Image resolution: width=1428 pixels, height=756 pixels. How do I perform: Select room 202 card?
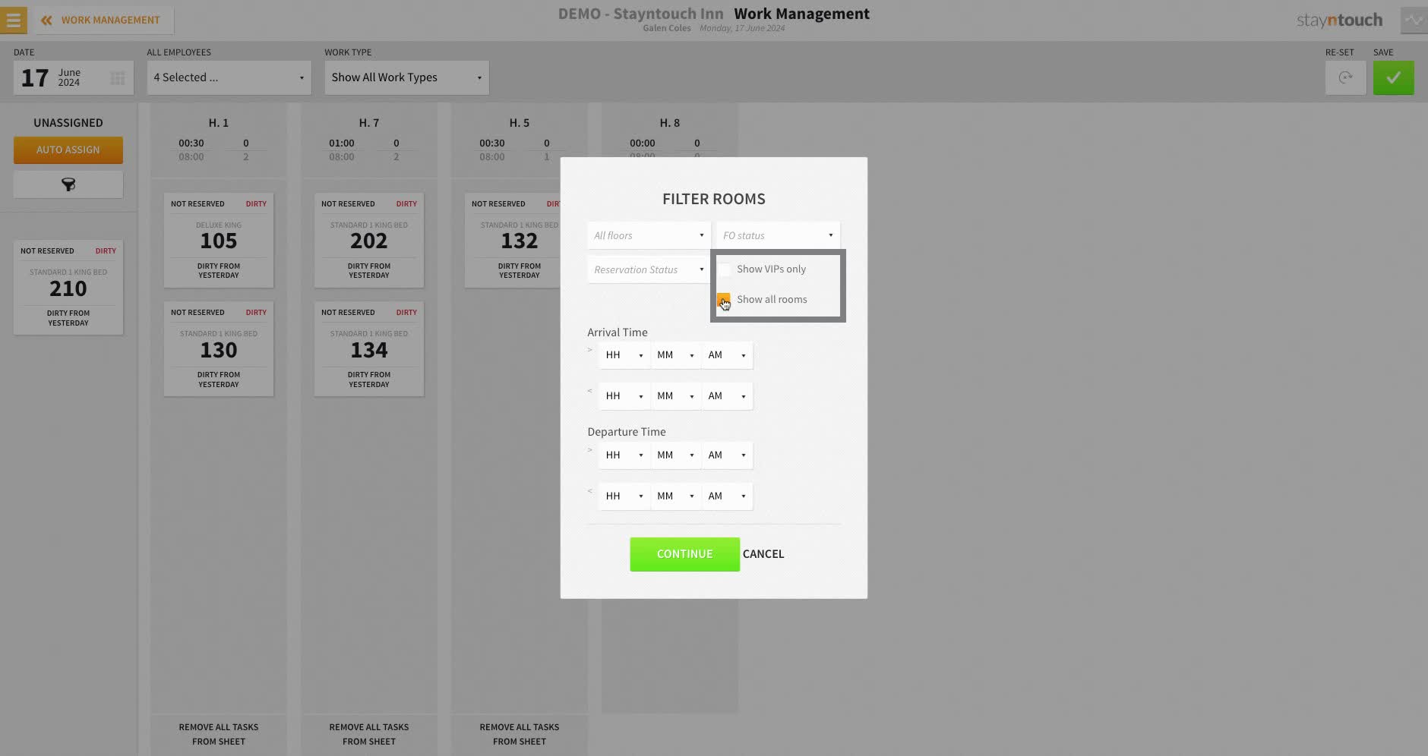pyautogui.click(x=369, y=241)
